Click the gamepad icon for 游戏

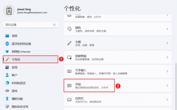7,91
